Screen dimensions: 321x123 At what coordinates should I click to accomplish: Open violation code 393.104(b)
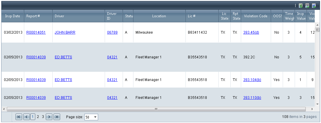pos(252,80)
